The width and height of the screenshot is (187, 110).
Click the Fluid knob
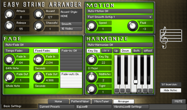point(133,26)
